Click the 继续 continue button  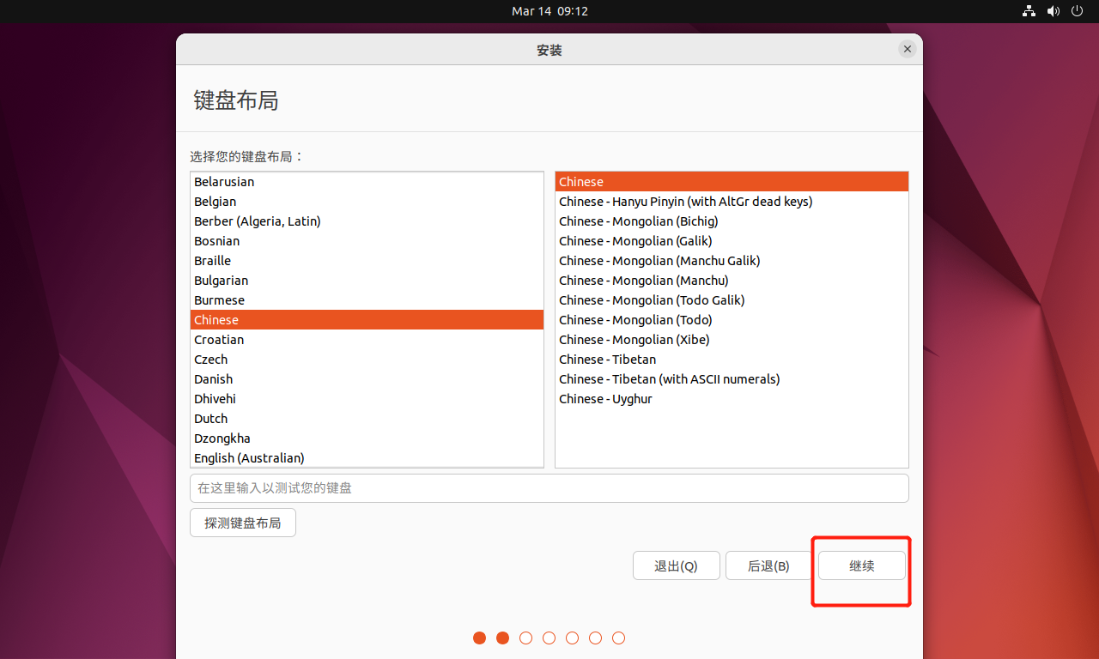[862, 565]
